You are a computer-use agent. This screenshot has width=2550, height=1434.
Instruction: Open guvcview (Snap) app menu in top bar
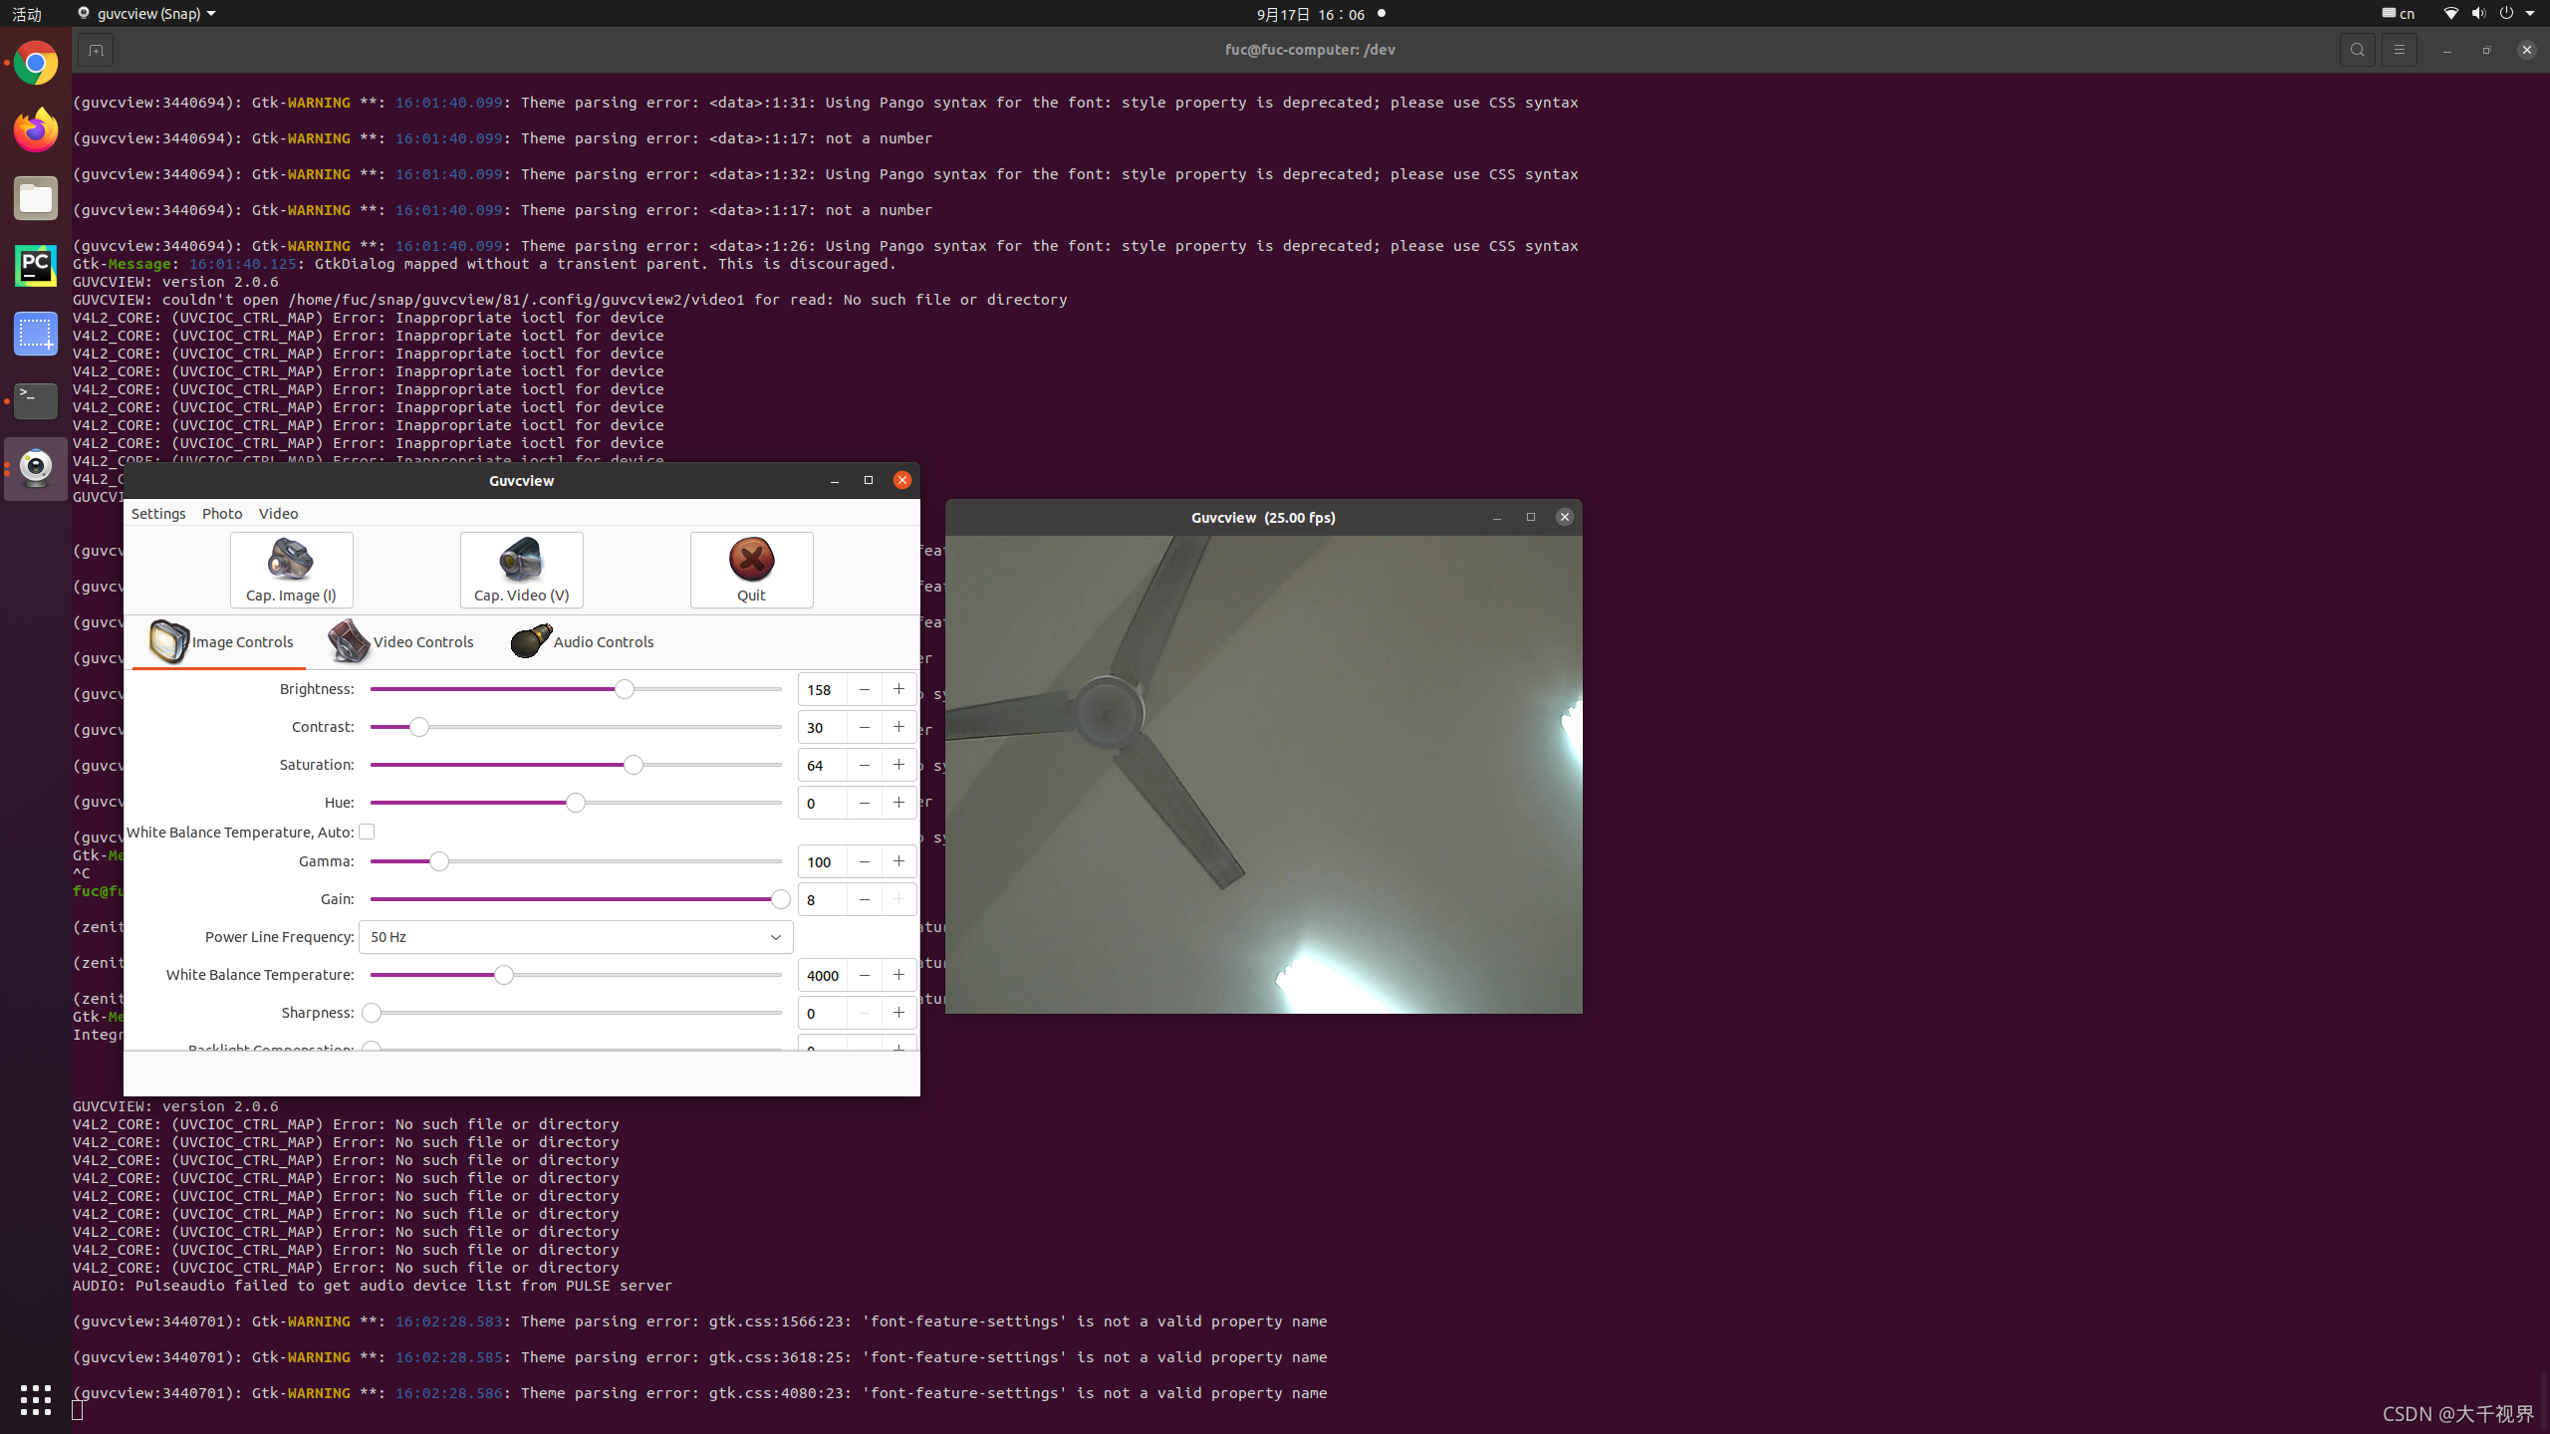click(x=147, y=14)
